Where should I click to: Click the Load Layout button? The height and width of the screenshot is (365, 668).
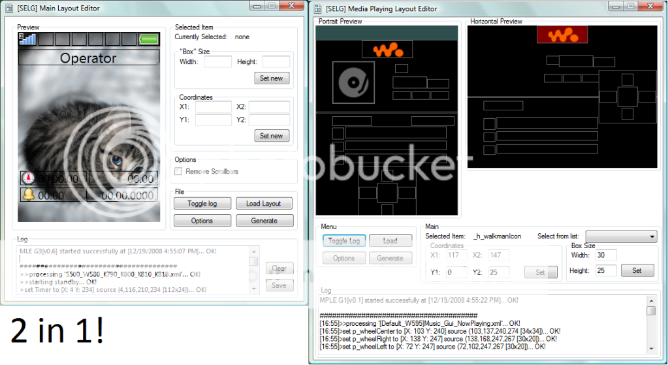tap(263, 204)
